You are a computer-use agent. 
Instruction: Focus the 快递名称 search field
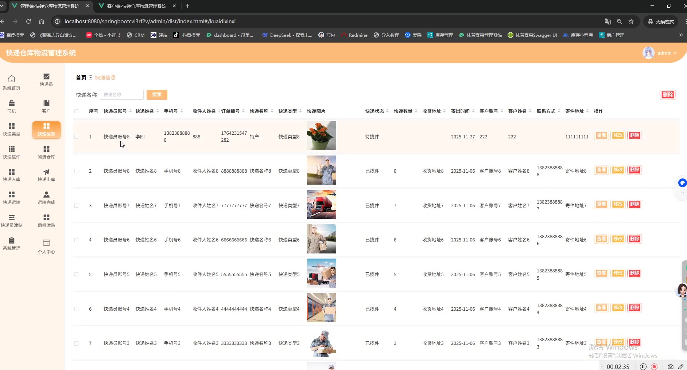click(122, 95)
